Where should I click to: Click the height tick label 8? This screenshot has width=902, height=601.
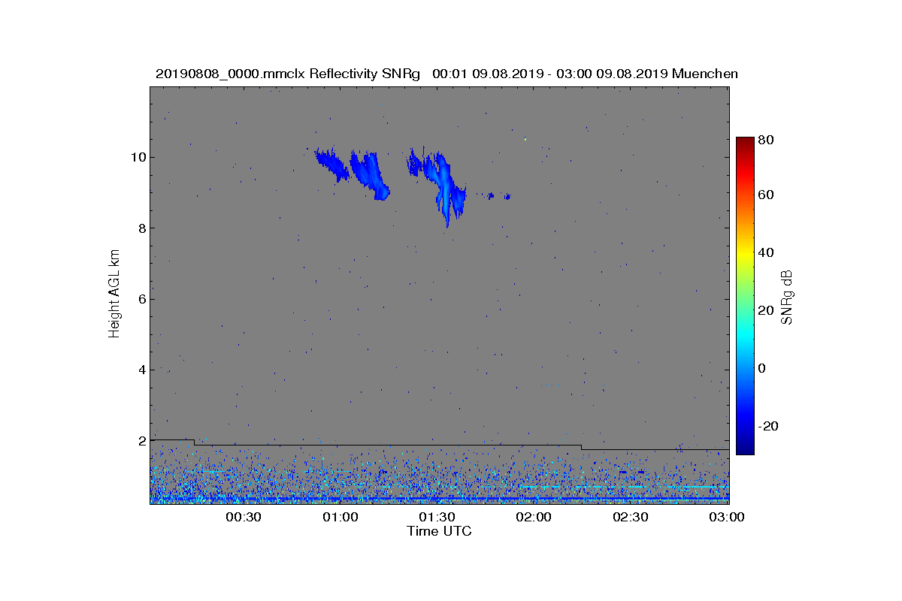(141, 228)
